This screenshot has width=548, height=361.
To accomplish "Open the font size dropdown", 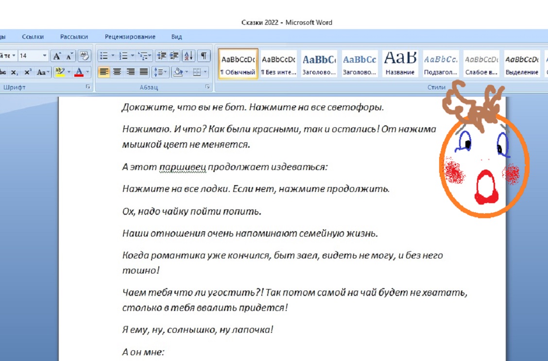I will [45, 56].
